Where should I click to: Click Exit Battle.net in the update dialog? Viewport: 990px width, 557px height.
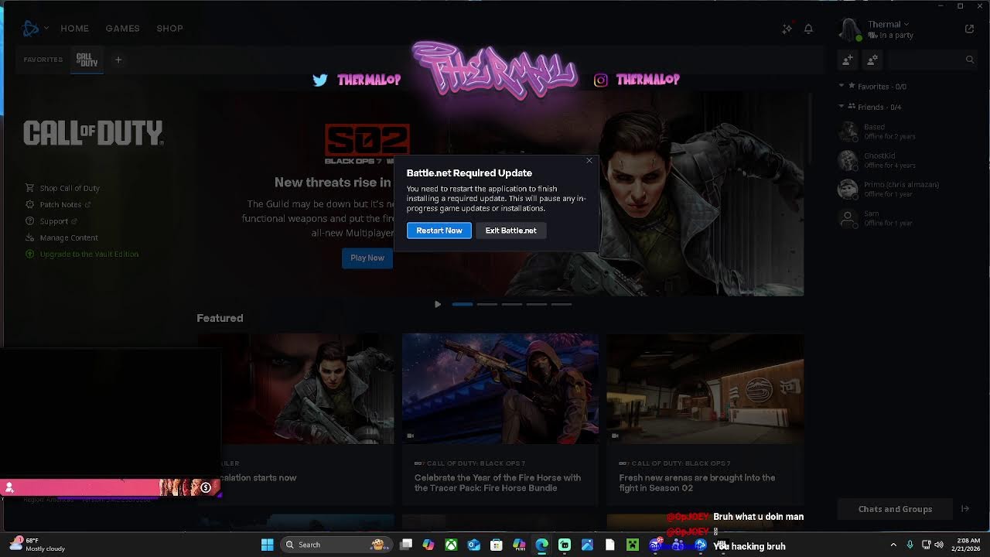pos(510,231)
